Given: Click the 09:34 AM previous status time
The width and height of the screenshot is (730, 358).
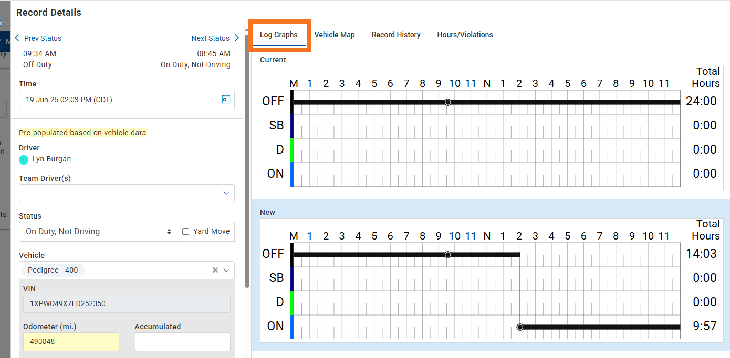Looking at the screenshot, I should [x=39, y=53].
